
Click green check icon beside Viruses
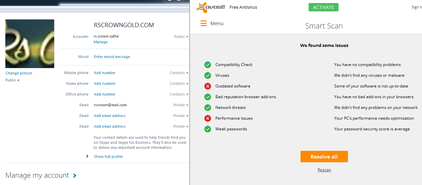click(x=208, y=75)
